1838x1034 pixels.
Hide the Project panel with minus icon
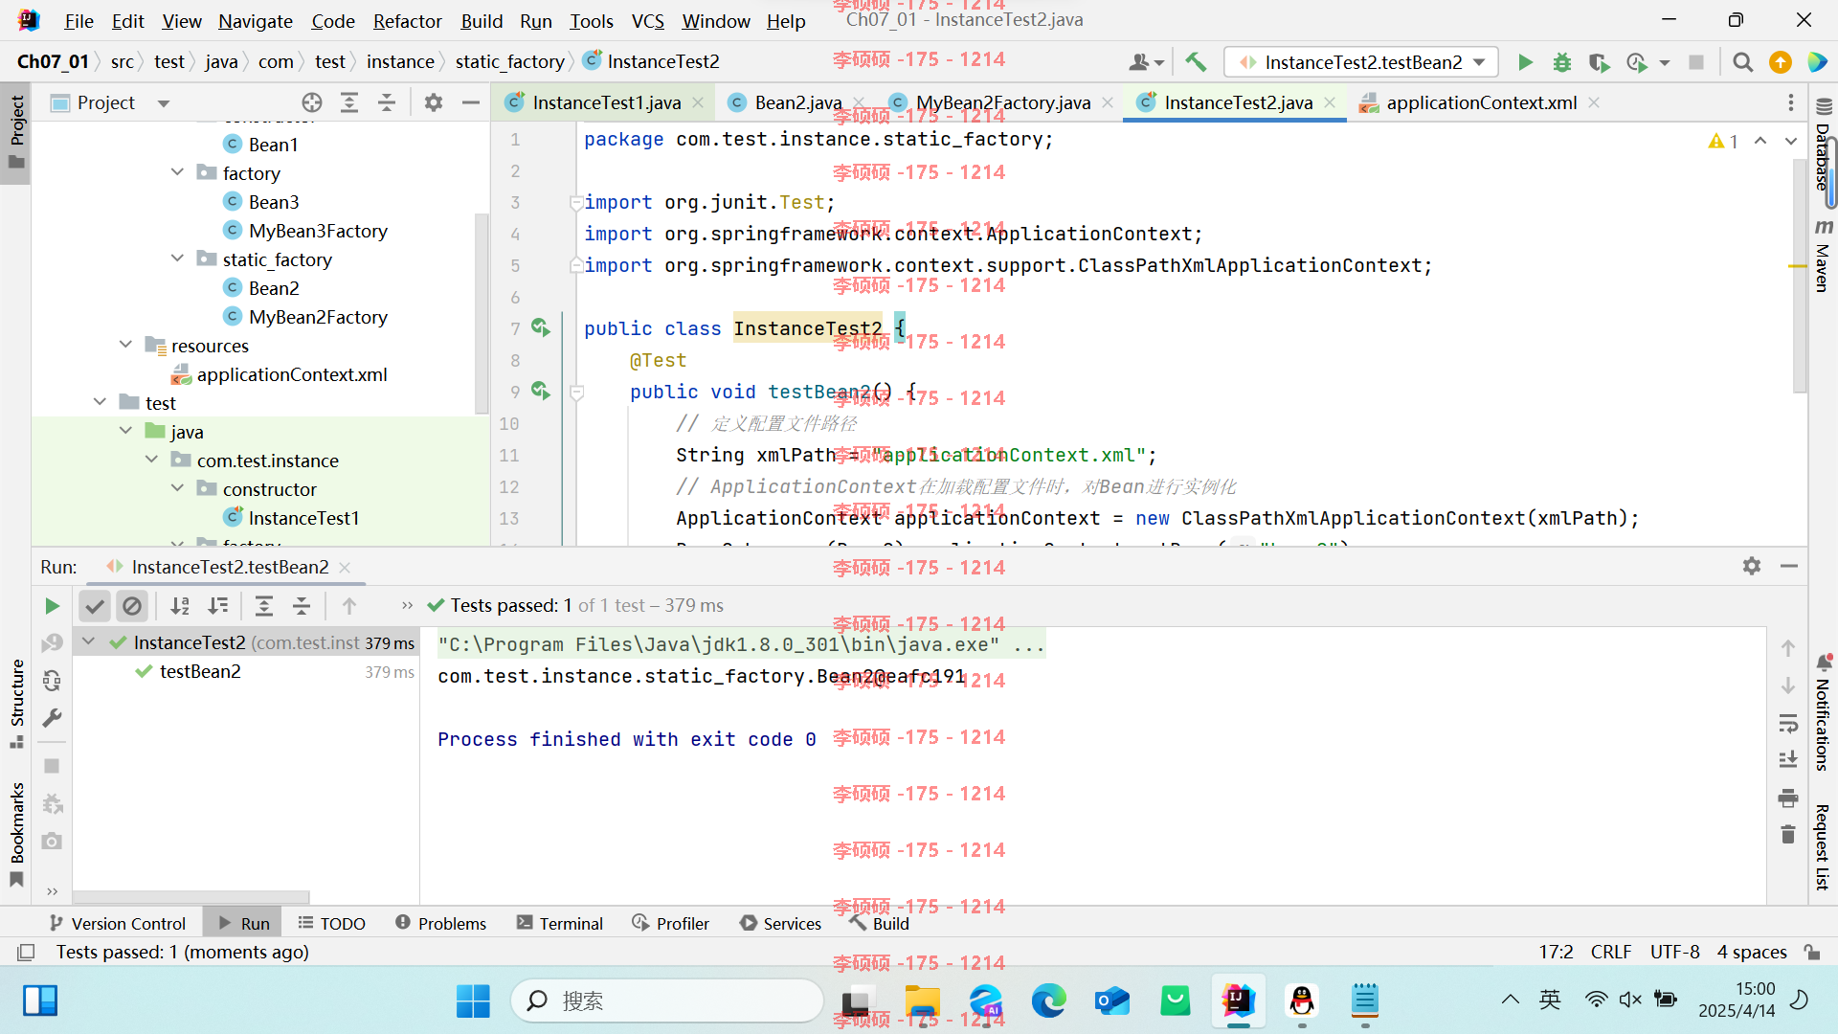[470, 102]
